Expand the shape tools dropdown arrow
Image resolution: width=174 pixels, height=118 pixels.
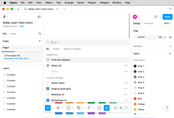pyautogui.click(x=73, y=108)
